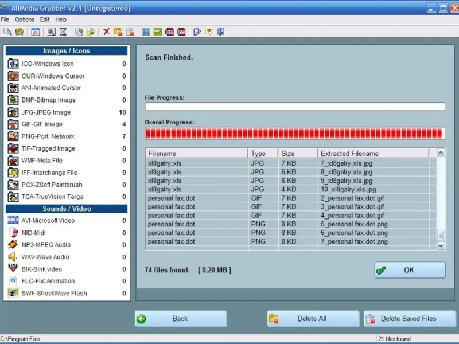Click the magnifier file scan toolbar icon
The image size is (459, 344).
coord(7,32)
